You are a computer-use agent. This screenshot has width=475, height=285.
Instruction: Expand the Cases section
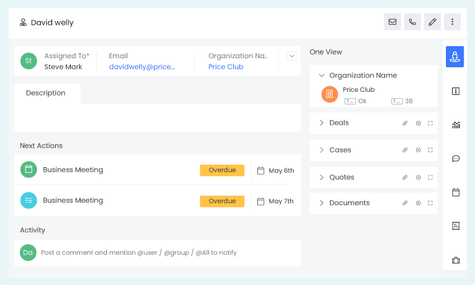click(322, 150)
